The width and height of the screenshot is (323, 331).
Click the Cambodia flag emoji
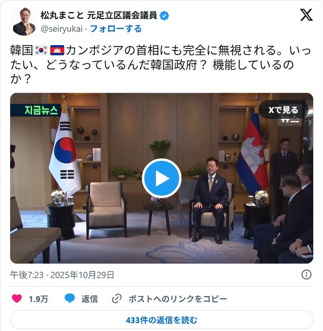coord(57,50)
